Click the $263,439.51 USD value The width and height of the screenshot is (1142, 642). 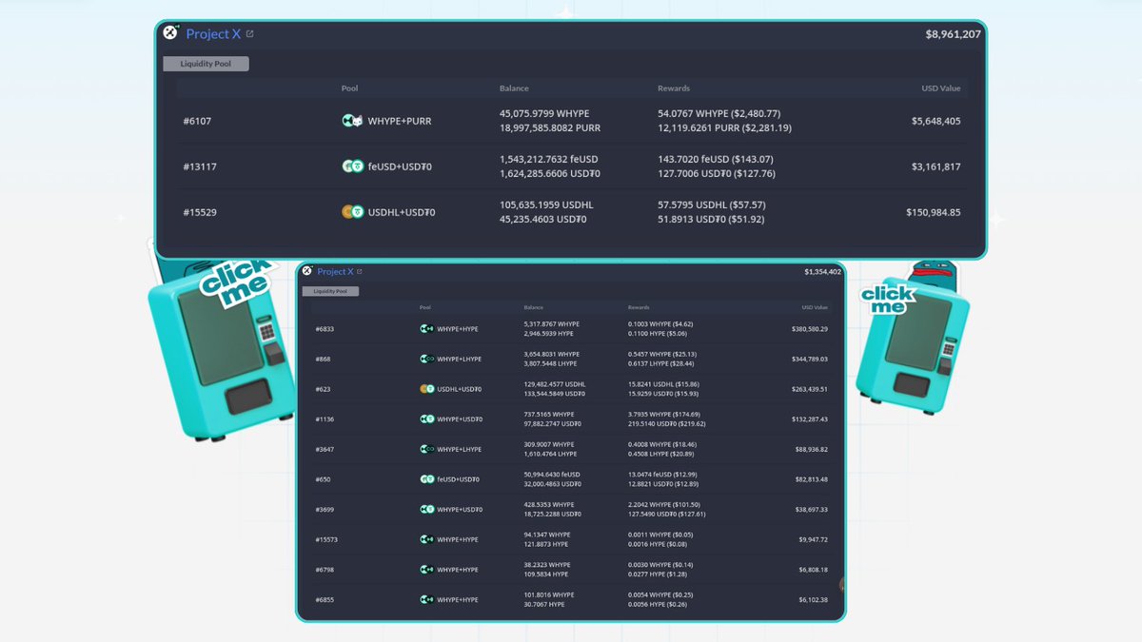(x=810, y=389)
